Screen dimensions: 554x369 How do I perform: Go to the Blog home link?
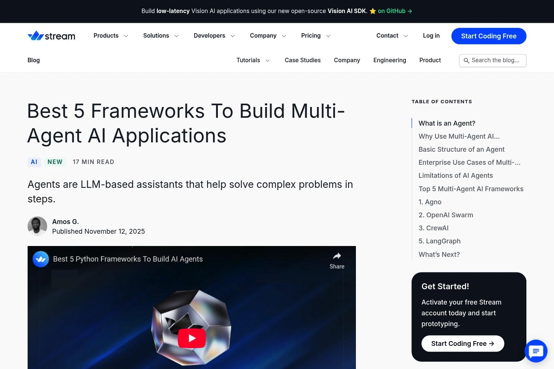[34, 60]
